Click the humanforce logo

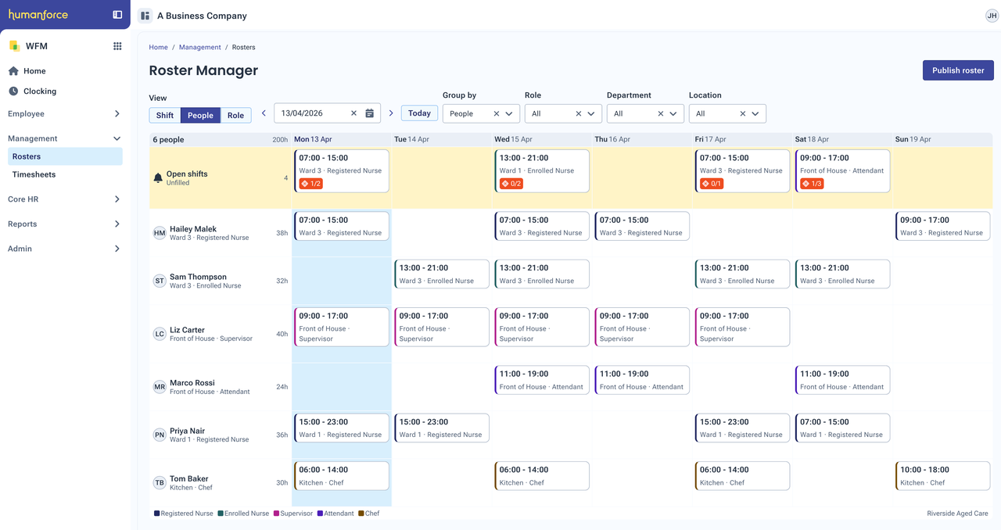(38, 15)
